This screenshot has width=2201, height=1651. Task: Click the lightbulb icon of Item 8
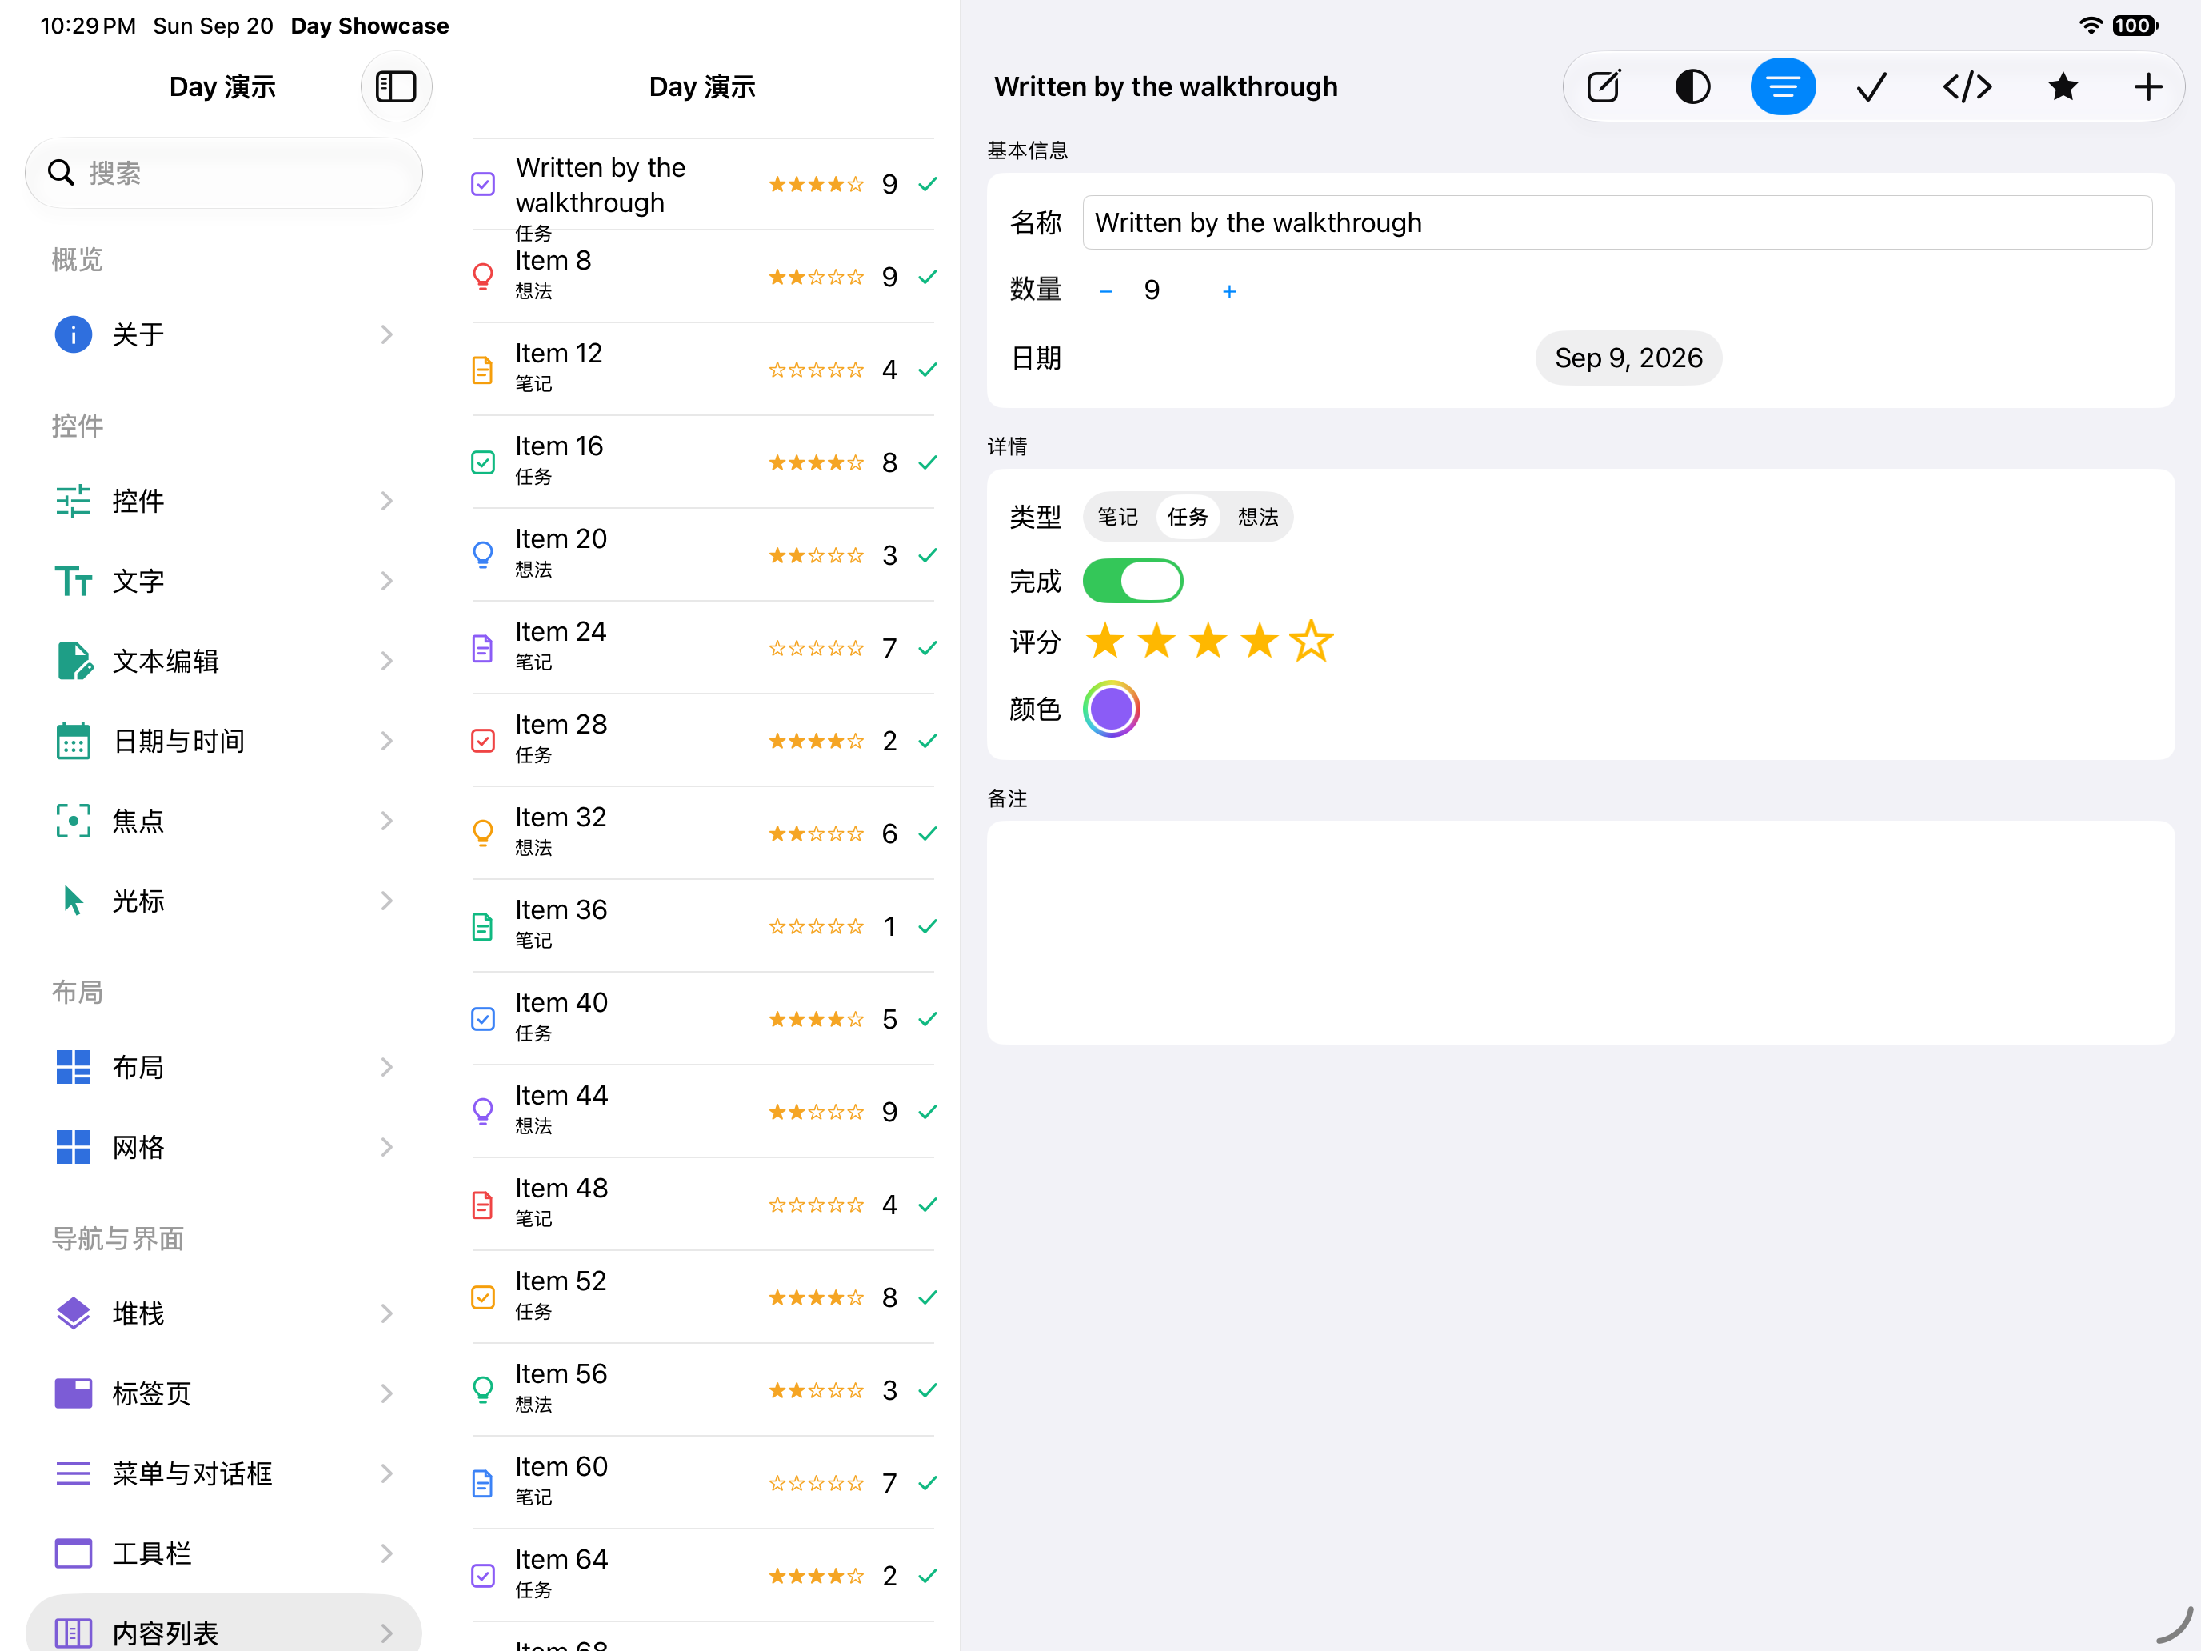click(x=482, y=276)
